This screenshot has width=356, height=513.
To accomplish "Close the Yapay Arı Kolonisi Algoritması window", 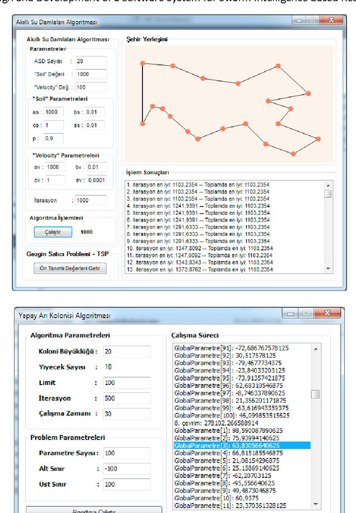I will coord(327,313).
